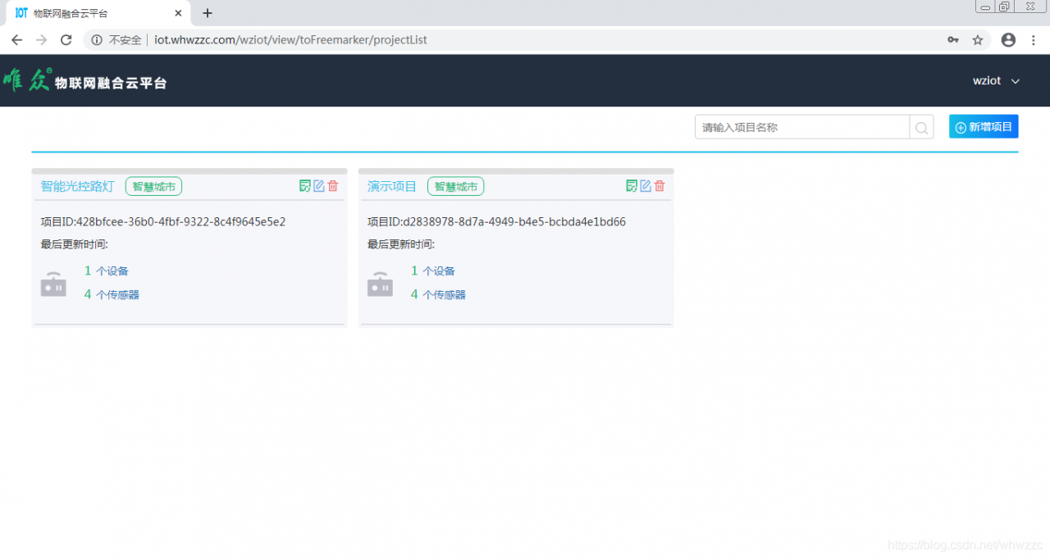Screen dimensions: 1050x559
Task: Click the saved password key icon
Action: 953,39
